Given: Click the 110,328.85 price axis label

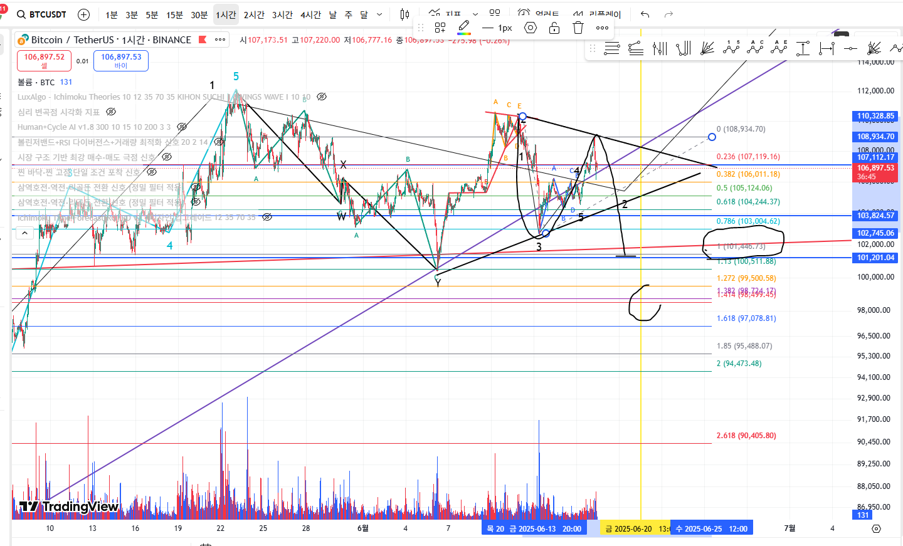Looking at the screenshot, I should click(875, 116).
